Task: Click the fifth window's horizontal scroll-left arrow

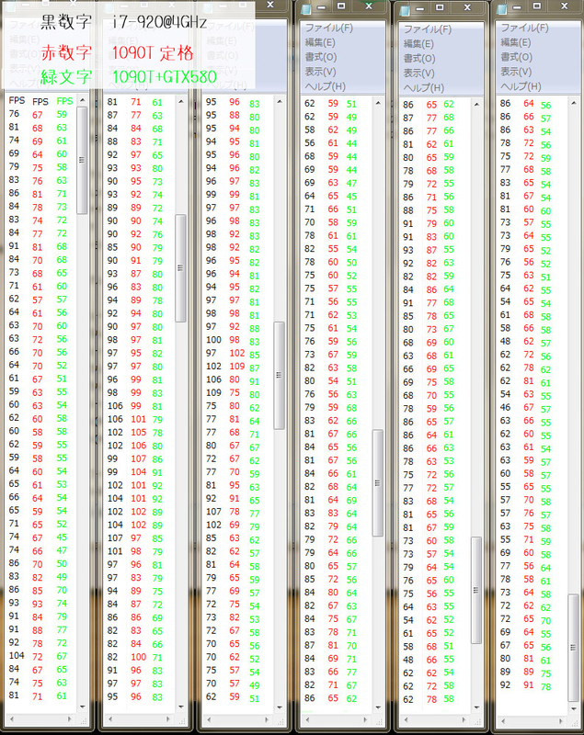Action: pos(406,719)
